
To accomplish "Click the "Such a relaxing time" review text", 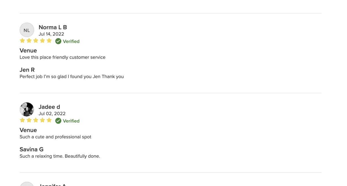I will (x=60, y=156).
